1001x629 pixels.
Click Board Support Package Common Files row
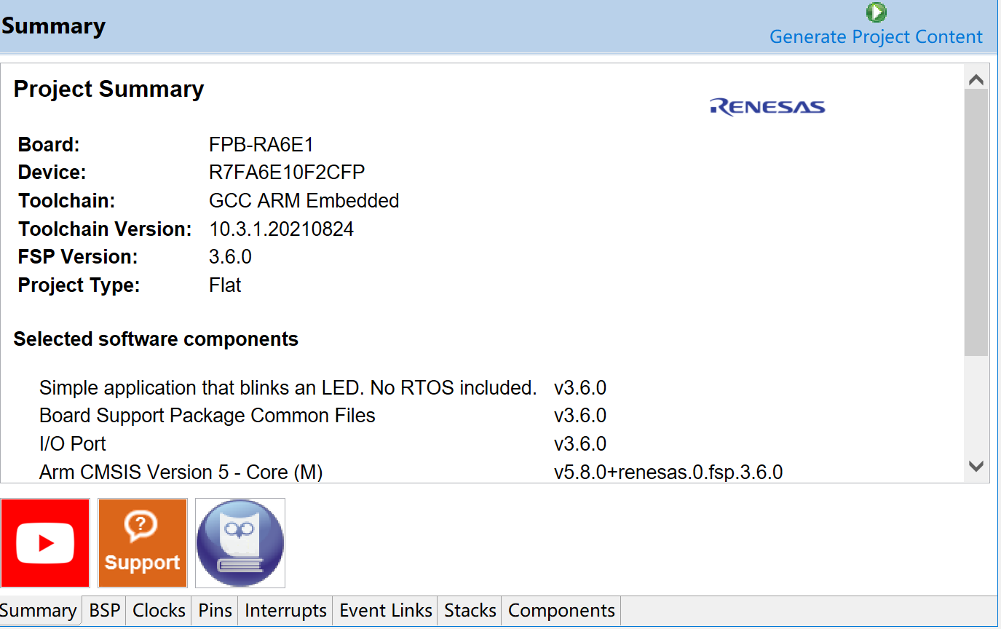click(323, 416)
